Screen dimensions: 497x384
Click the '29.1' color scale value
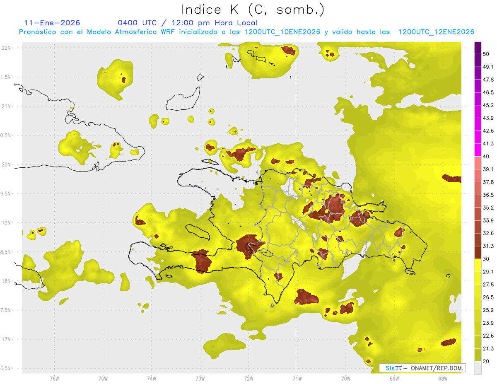pos(488,271)
